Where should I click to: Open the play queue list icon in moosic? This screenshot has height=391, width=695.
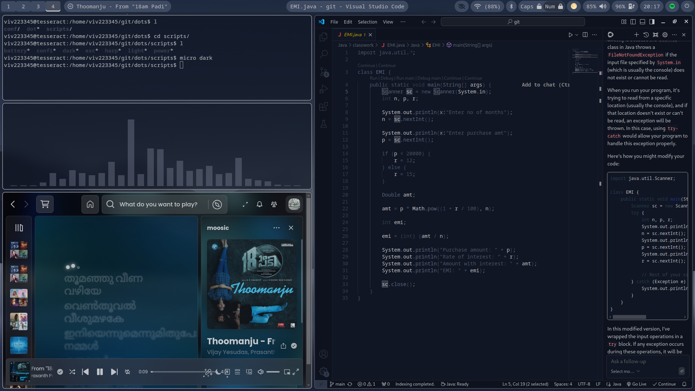237,372
